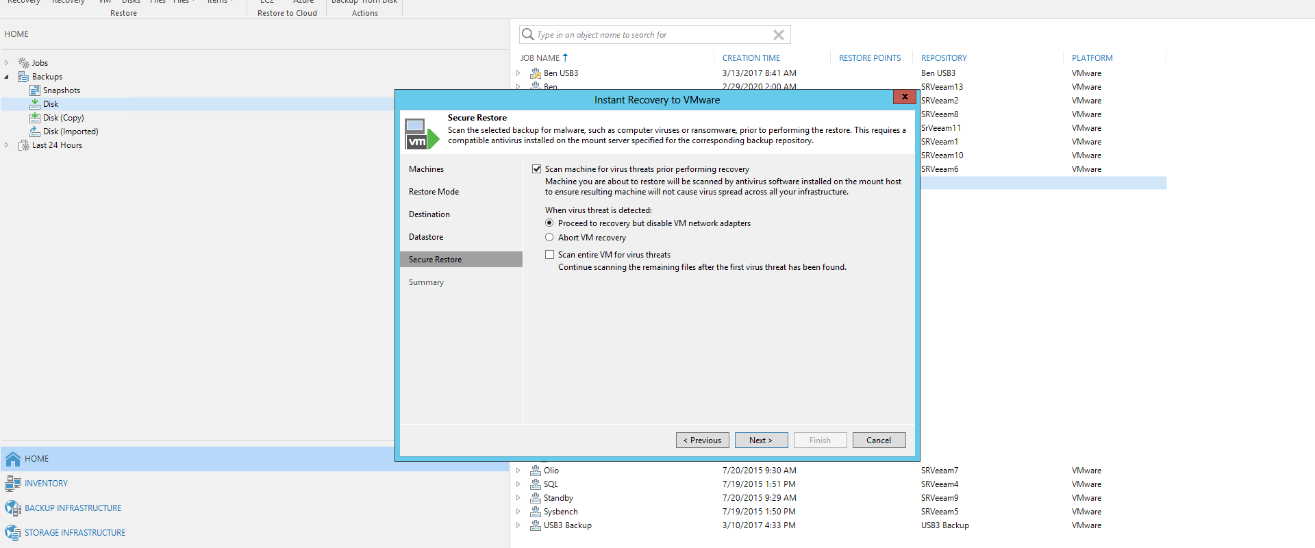The width and height of the screenshot is (1315, 548).
Task: Select Proceed to recovery but disable adapters
Action: (x=549, y=223)
